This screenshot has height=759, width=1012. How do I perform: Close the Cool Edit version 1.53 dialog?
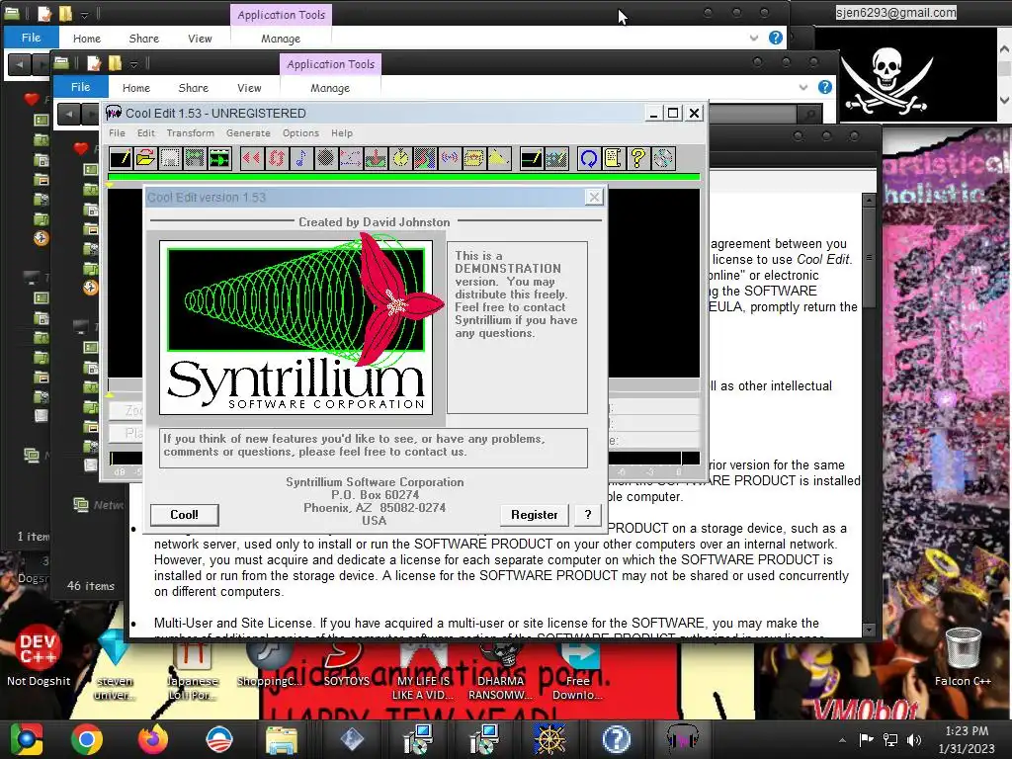pos(594,197)
